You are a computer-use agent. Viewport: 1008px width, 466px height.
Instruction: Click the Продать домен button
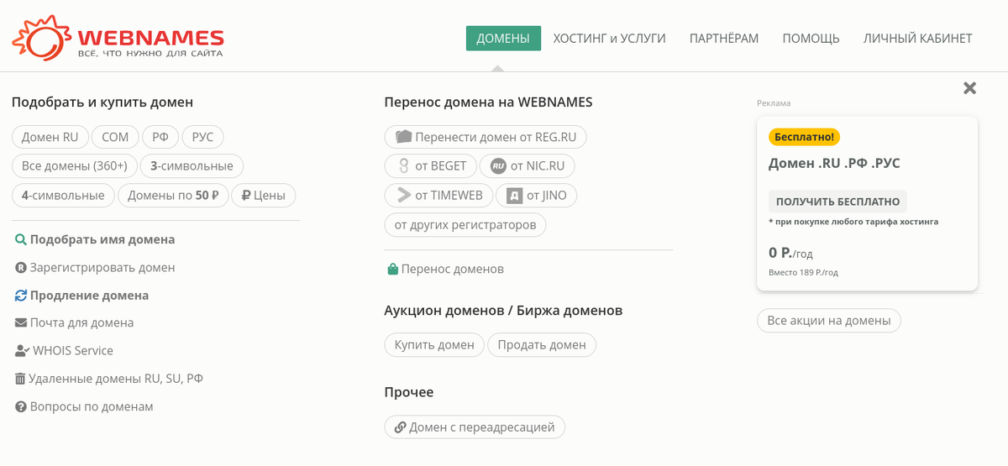coord(542,345)
